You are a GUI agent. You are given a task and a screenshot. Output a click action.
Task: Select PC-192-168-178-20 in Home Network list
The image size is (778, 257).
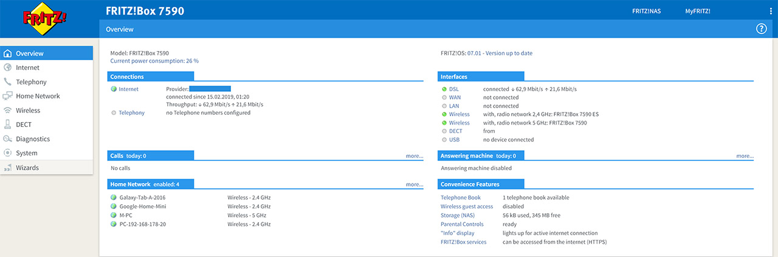pyautogui.click(x=143, y=224)
